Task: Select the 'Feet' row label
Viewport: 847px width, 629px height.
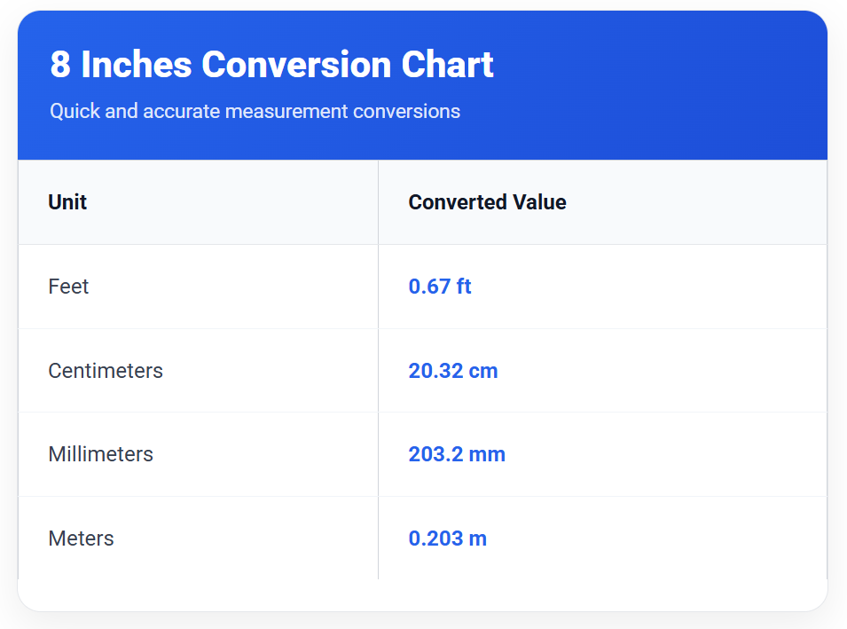Action: pos(68,287)
